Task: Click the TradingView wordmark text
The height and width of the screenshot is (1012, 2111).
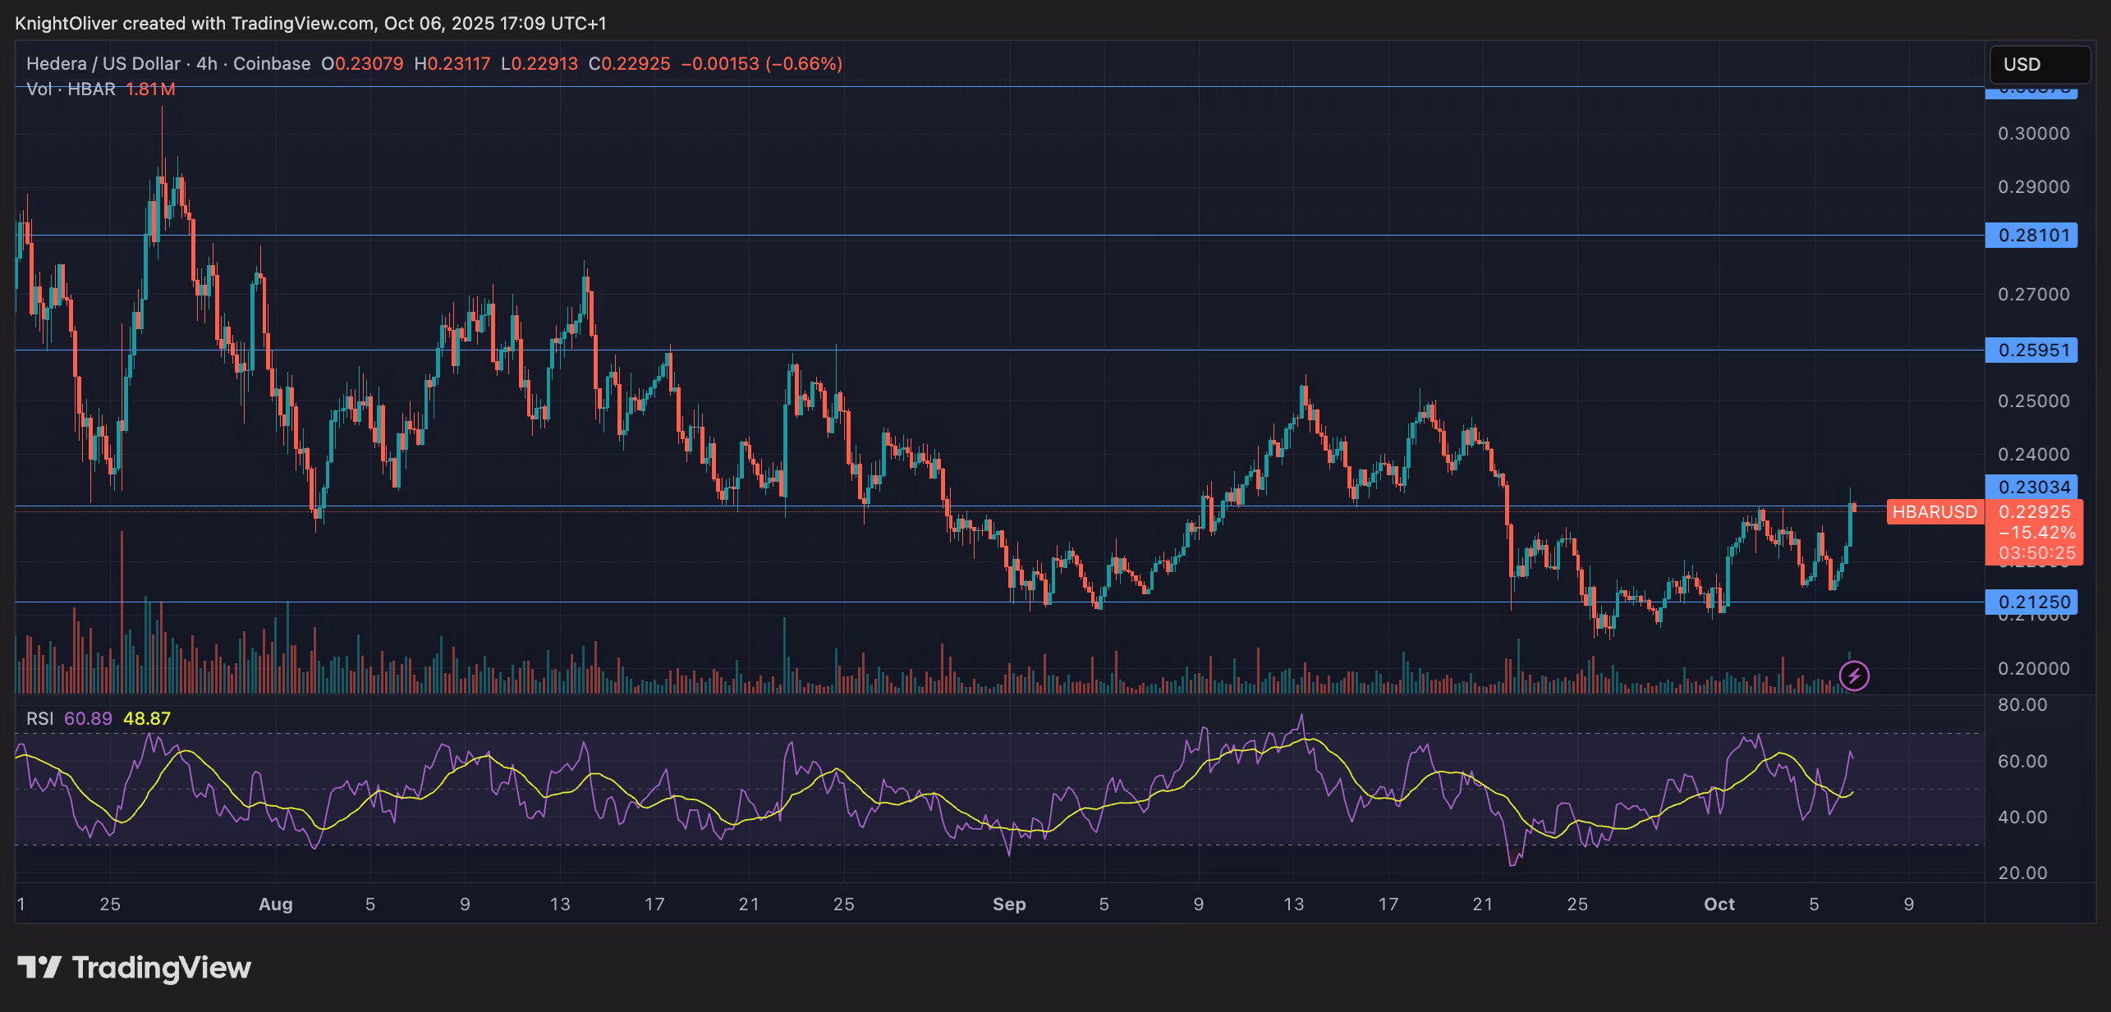Action: (x=161, y=967)
